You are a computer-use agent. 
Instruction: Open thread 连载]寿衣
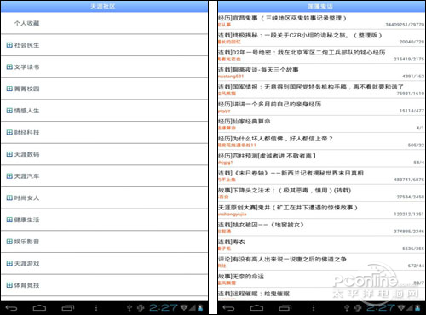click(x=321, y=244)
